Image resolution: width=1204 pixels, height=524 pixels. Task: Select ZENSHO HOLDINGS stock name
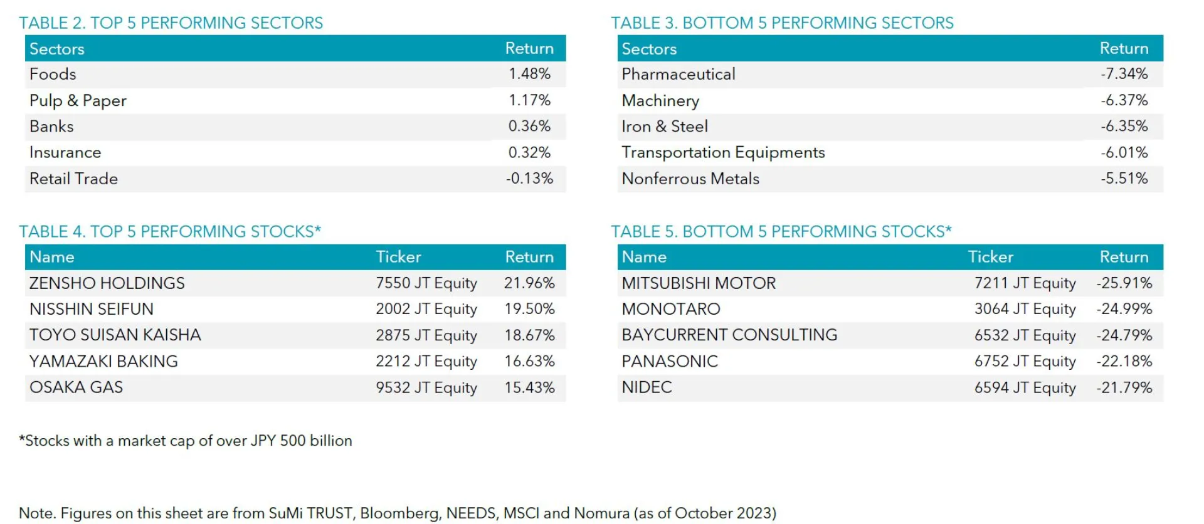tap(107, 283)
